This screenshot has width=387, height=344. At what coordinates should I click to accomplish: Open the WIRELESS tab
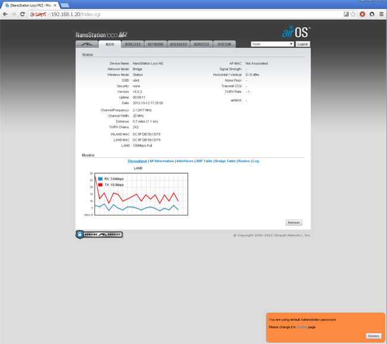pyautogui.click(x=133, y=45)
